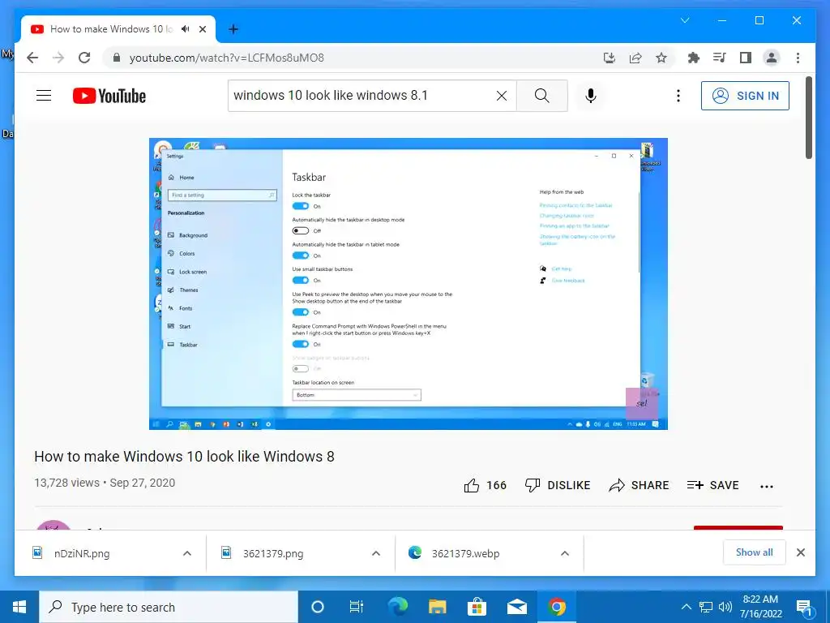
Task: Open network status tray icon
Action: coord(706,607)
